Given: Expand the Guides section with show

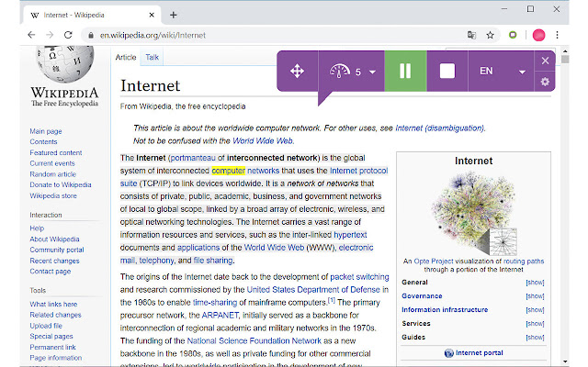Looking at the screenshot, I should (x=535, y=338).
